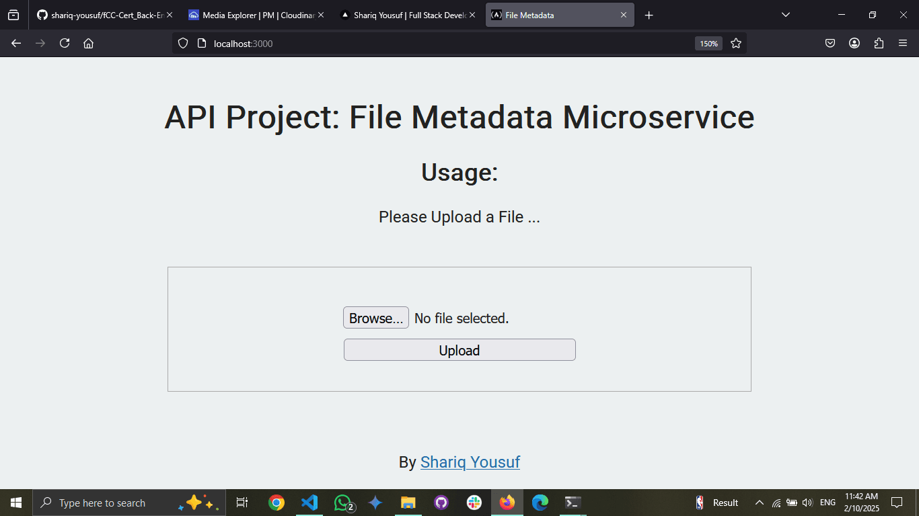The height and width of the screenshot is (516, 919).
Task: Launch VS Code from the taskbar
Action: [309, 502]
